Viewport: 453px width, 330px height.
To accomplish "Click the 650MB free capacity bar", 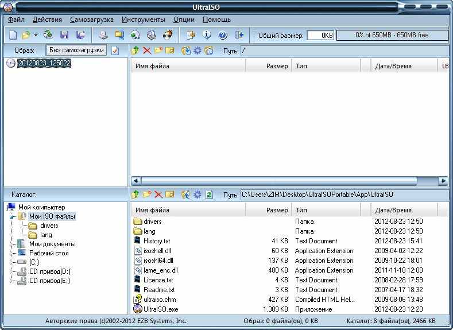I will (x=392, y=35).
